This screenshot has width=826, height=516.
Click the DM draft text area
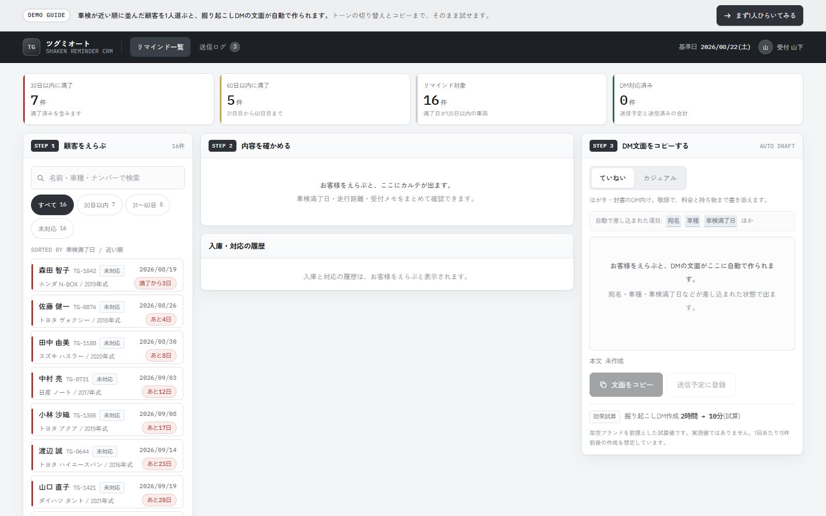pyautogui.click(x=692, y=294)
